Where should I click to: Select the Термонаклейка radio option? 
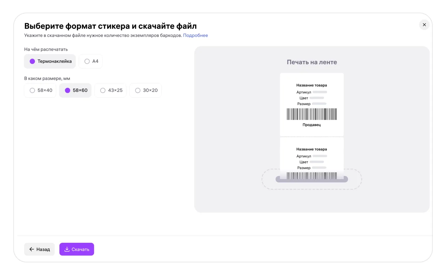[x=50, y=61]
